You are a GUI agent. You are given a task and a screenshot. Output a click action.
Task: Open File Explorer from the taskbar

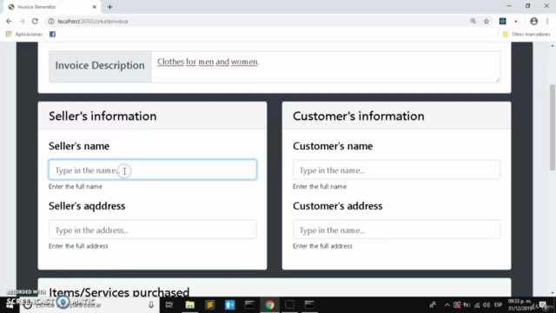coord(189,305)
